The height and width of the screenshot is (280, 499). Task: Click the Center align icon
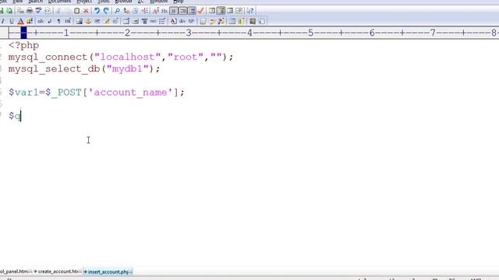pyautogui.click(x=144, y=21)
